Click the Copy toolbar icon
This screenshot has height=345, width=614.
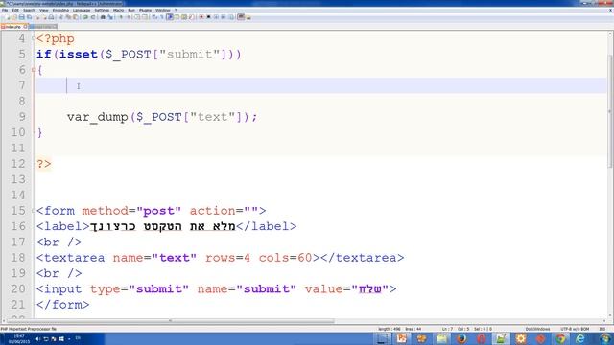[x=68, y=17]
